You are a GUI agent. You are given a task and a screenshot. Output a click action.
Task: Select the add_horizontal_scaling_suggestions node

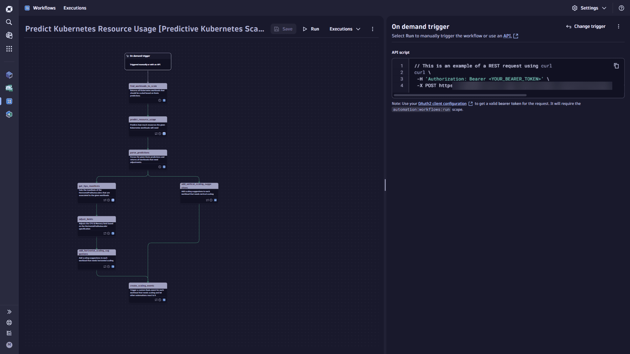[97, 260]
